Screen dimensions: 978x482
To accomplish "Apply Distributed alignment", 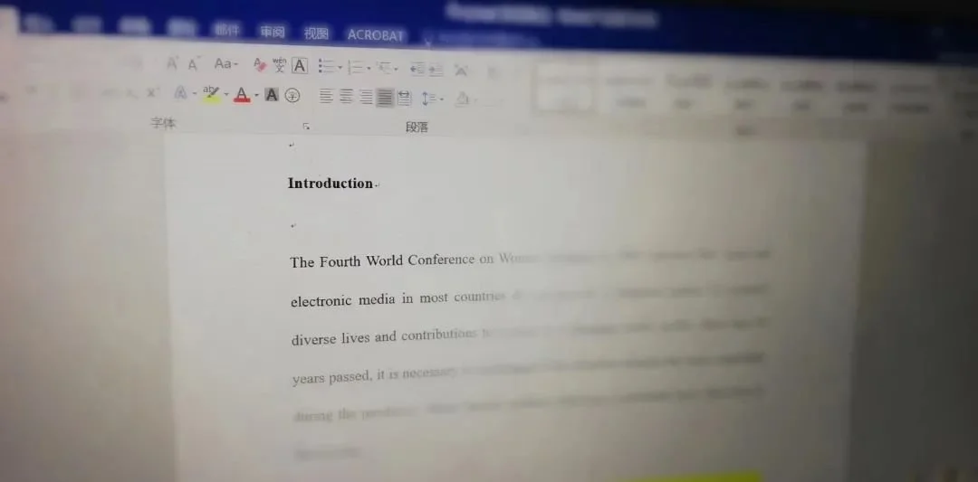I will pos(404,98).
